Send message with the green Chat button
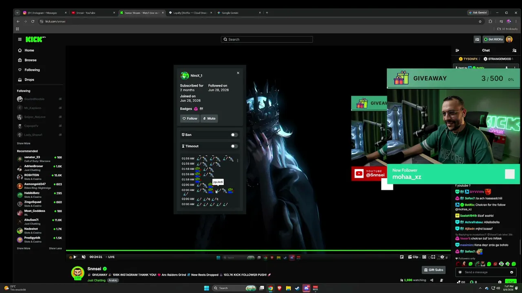The width and height of the screenshot is (522, 293). [x=511, y=282]
